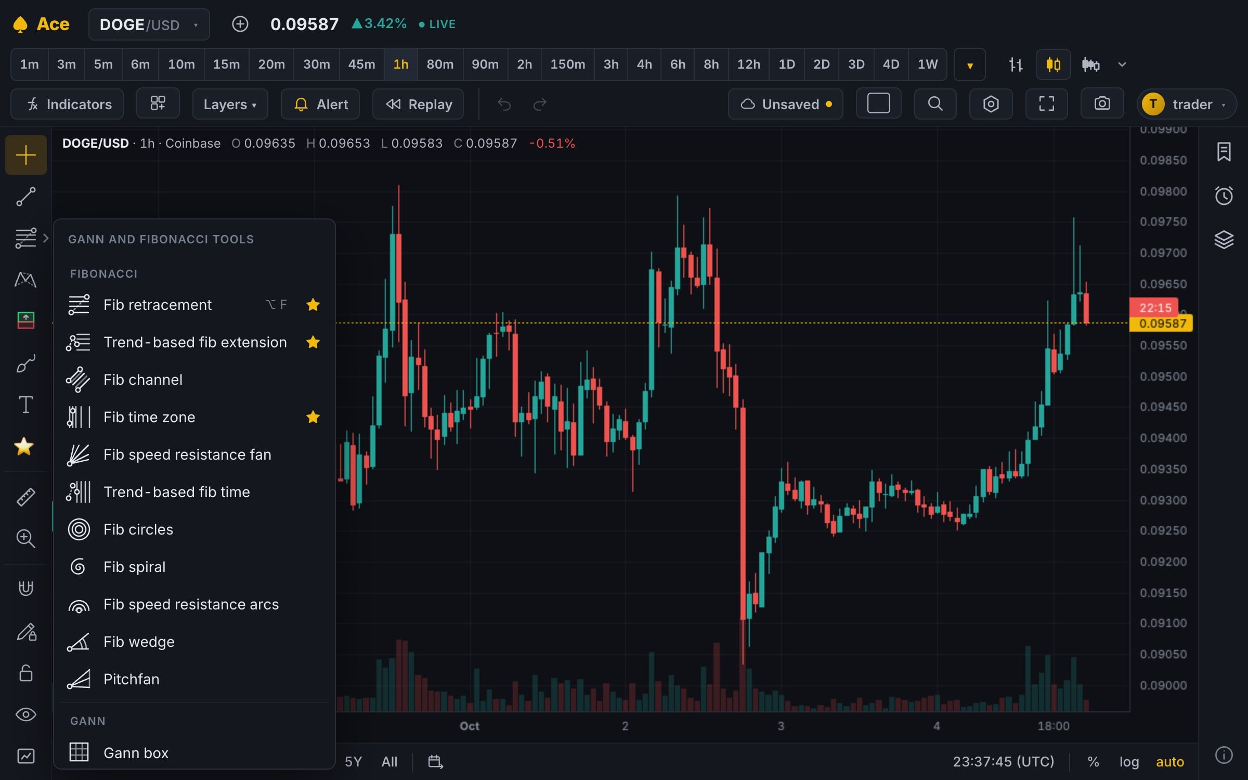Create a new Alert
This screenshot has width=1248, height=780.
click(320, 104)
